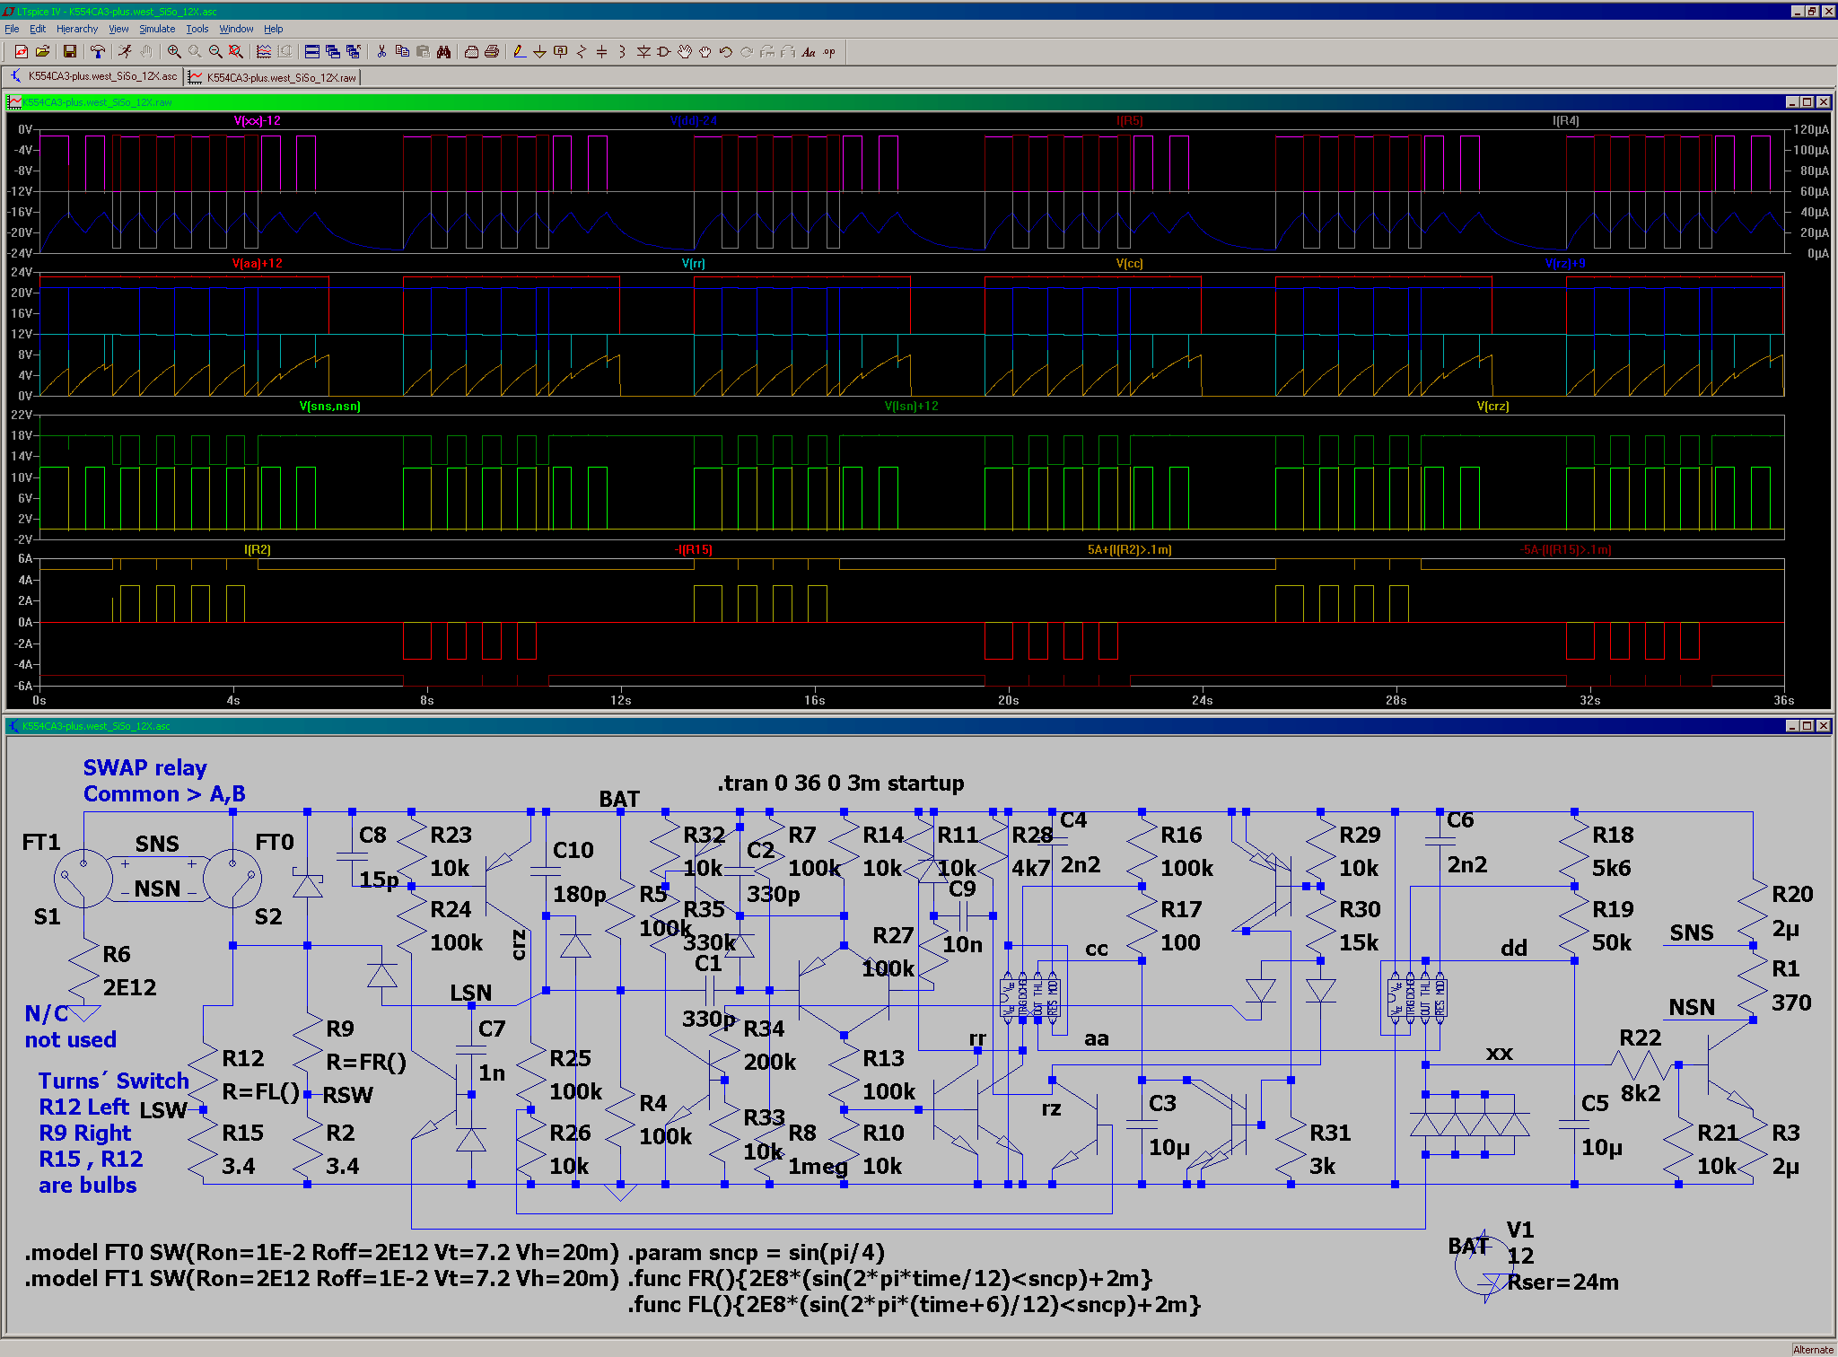The height and width of the screenshot is (1357, 1838).
Task: Click the V[lsn]+12 trace label
Action: 912,407
